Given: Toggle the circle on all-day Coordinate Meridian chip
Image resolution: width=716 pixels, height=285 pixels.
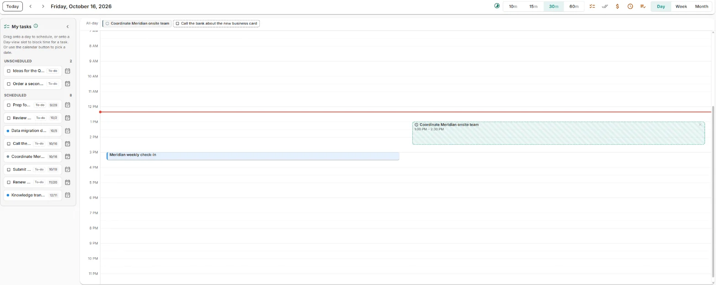Looking at the screenshot, I should point(107,23).
